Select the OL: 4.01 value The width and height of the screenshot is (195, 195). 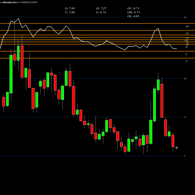133,16
